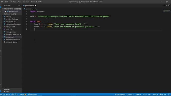Start Go Live server

tap(163, 94)
